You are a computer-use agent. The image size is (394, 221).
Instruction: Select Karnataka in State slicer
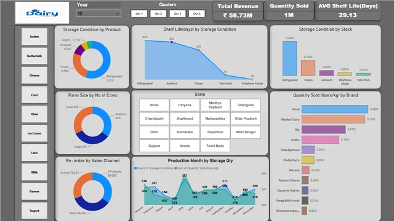pyautogui.click(x=185, y=132)
